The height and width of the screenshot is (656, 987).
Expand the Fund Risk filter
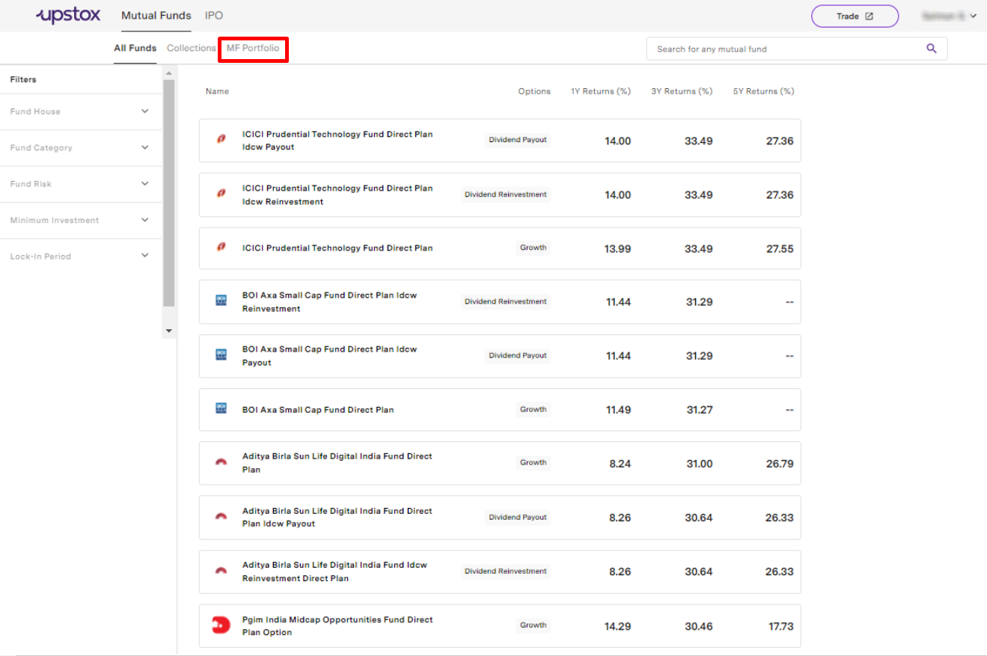coord(80,184)
